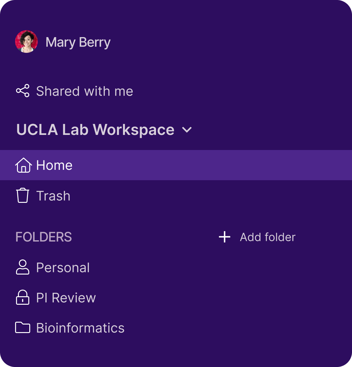Click the Add folder text button
Screen dimensions: 352x367
[267, 237]
